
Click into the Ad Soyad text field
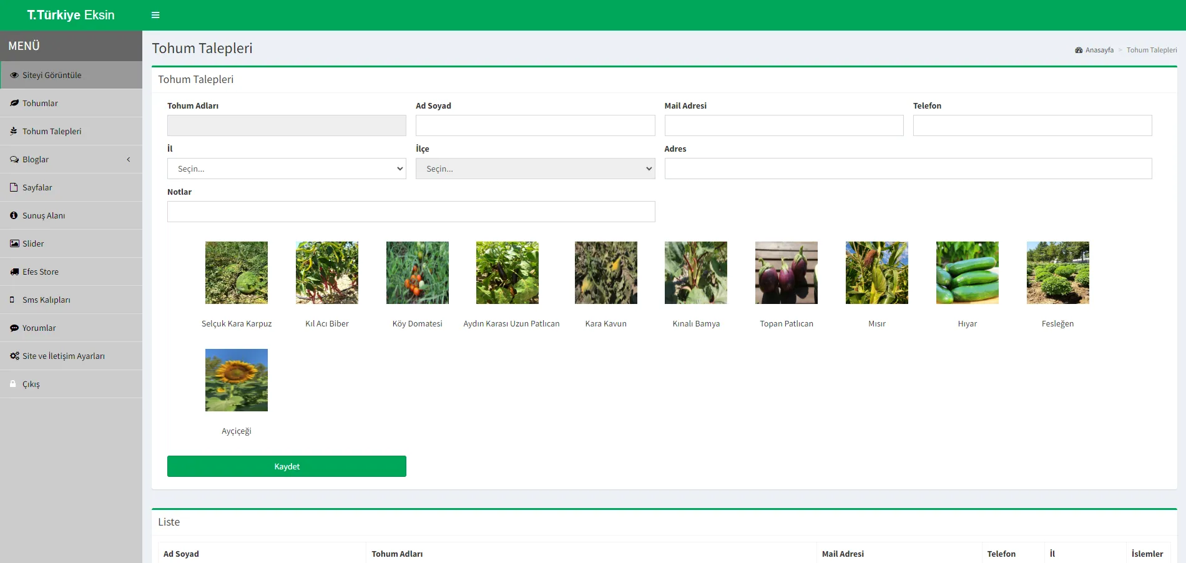[x=535, y=125]
